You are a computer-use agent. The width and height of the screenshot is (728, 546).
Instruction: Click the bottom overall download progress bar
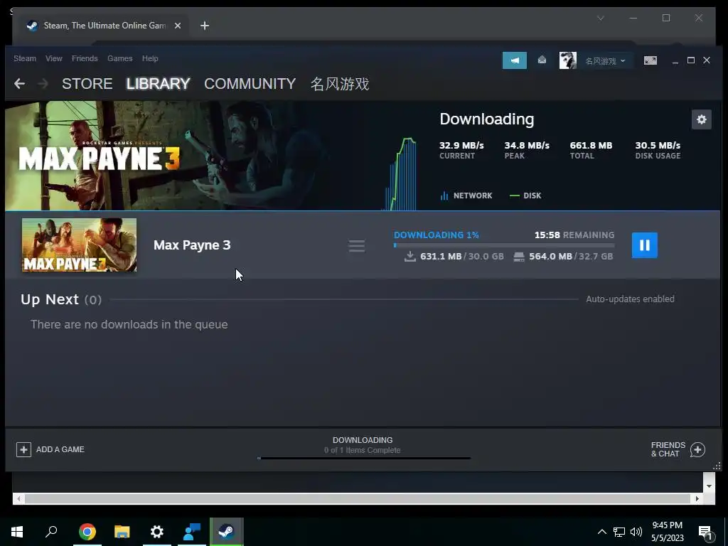coord(364,459)
